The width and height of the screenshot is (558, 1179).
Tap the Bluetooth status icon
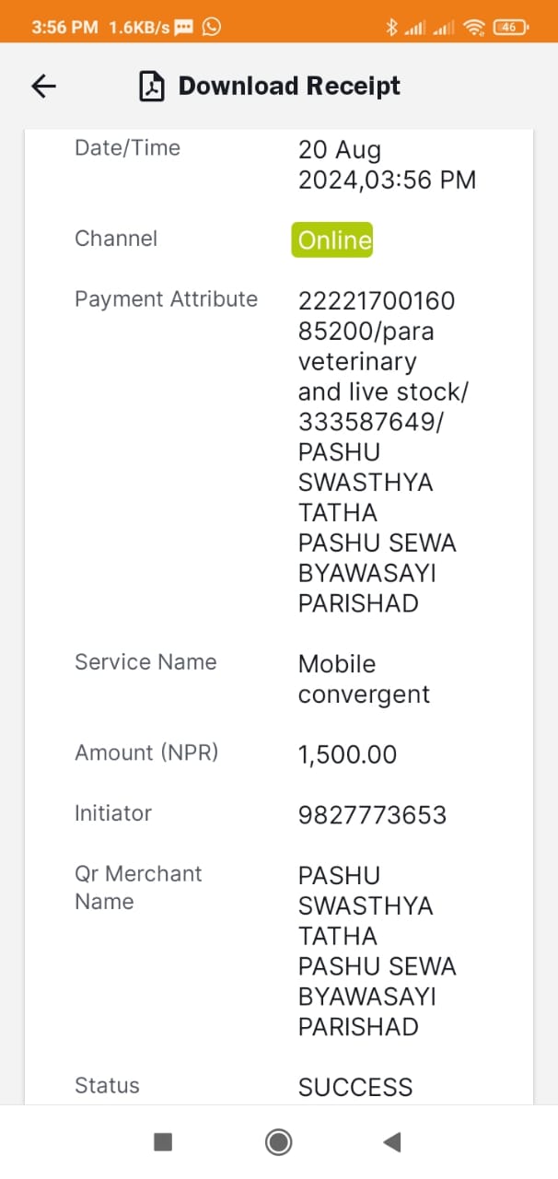point(390,27)
